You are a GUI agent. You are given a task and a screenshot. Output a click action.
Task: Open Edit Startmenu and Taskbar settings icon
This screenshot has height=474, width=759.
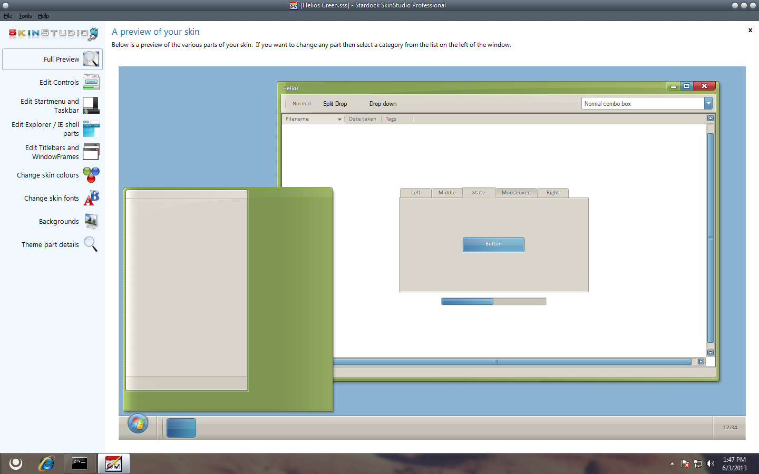click(91, 105)
